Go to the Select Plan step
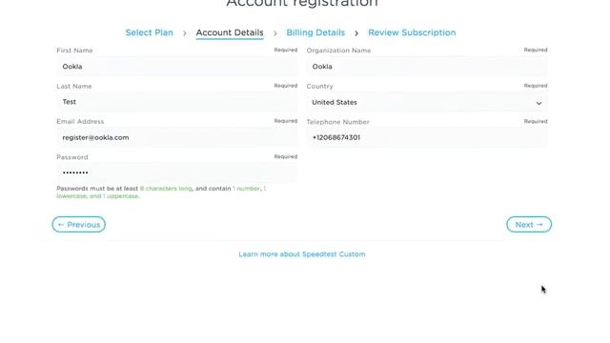610x343 pixels. click(149, 32)
